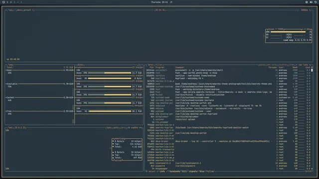319x179 pixels.
Task: Sort by the User column header
Action: [282, 68]
